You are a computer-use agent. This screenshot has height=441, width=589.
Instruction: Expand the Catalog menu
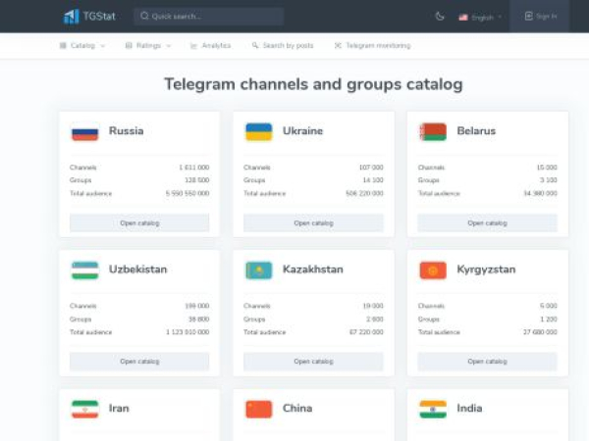coord(81,46)
